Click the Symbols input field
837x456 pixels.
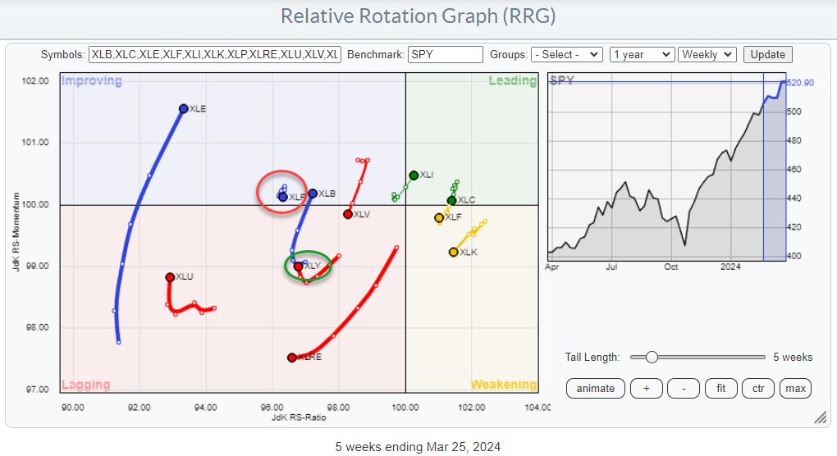tap(214, 55)
